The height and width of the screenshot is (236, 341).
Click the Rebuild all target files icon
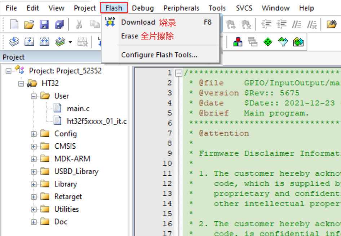(44, 42)
